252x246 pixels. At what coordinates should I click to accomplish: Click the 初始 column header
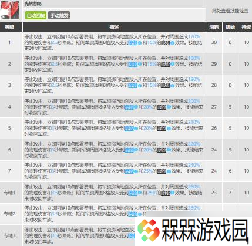(x=230, y=27)
